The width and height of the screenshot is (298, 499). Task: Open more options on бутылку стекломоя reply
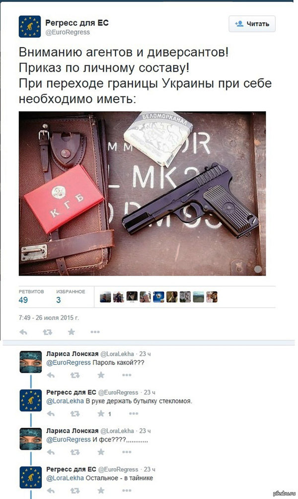tap(134, 414)
